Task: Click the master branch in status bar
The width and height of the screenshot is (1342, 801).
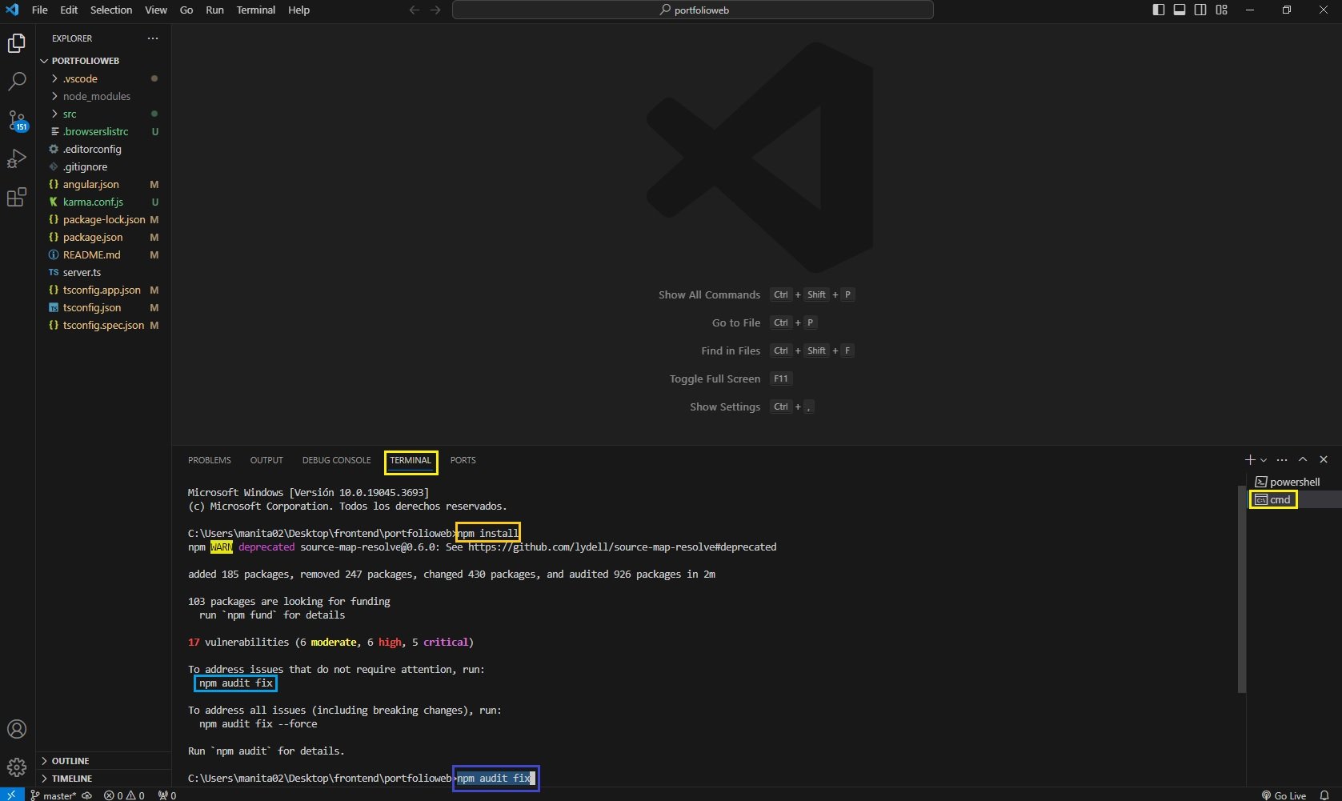Action: 54,795
